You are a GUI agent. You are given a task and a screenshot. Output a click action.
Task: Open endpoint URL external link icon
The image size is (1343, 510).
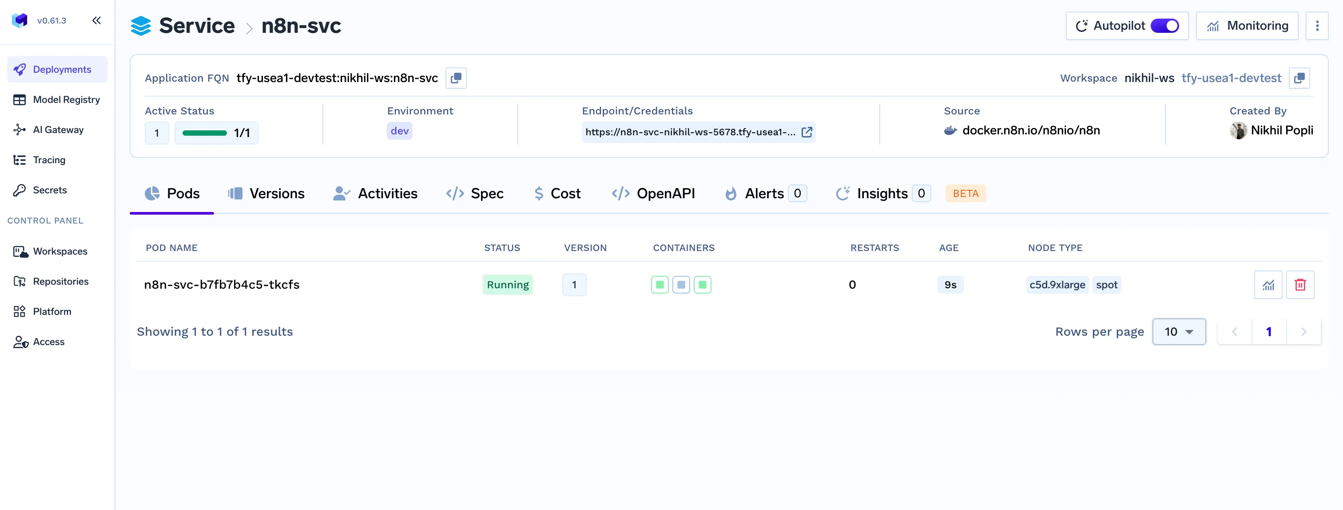pyautogui.click(x=807, y=132)
